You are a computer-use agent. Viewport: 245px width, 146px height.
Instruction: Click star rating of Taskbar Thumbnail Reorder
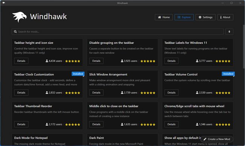click(73, 125)
